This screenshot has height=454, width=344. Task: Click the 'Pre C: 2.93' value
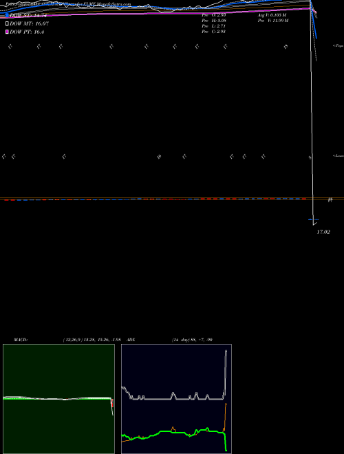(x=214, y=32)
